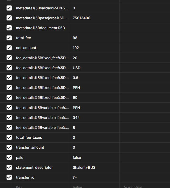The width and height of the screenshot is (170, 188).
Task: Uncheck the row with value 75013406
Action: pyautogui.click(x=9, y=18)
